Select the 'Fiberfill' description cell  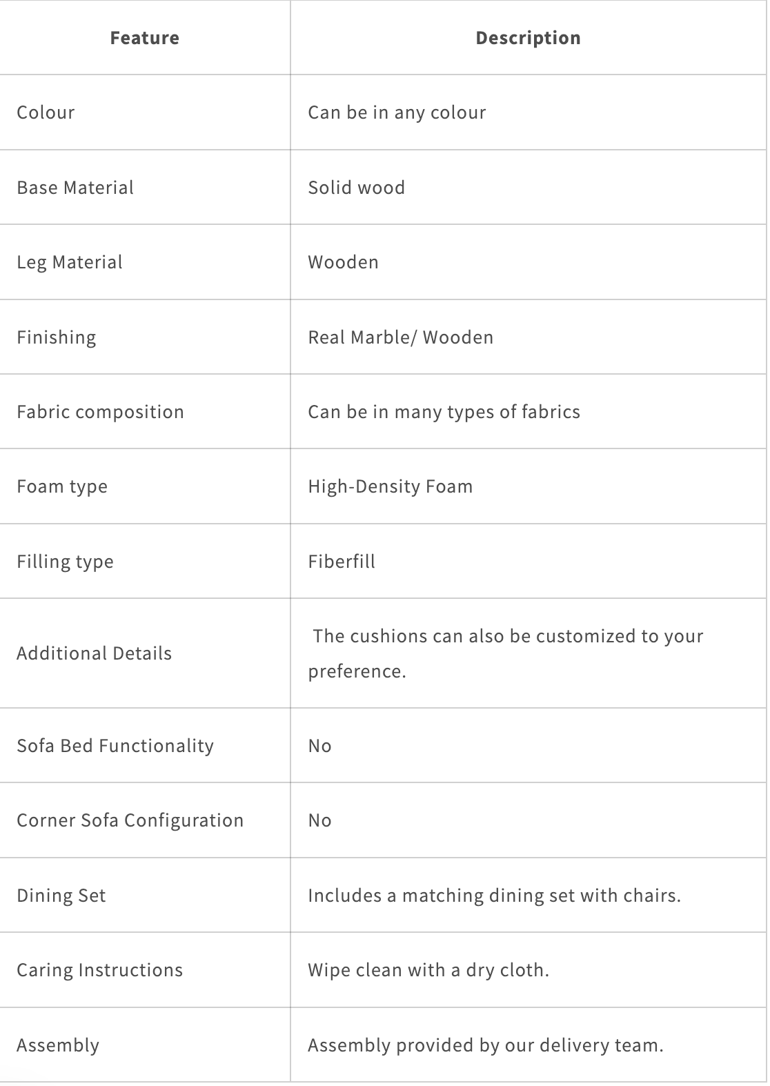pyautogui.click(x=529, y=561)
